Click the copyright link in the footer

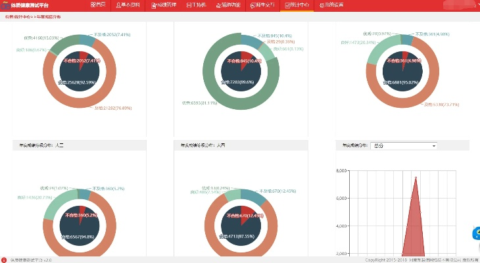[421, 260]
